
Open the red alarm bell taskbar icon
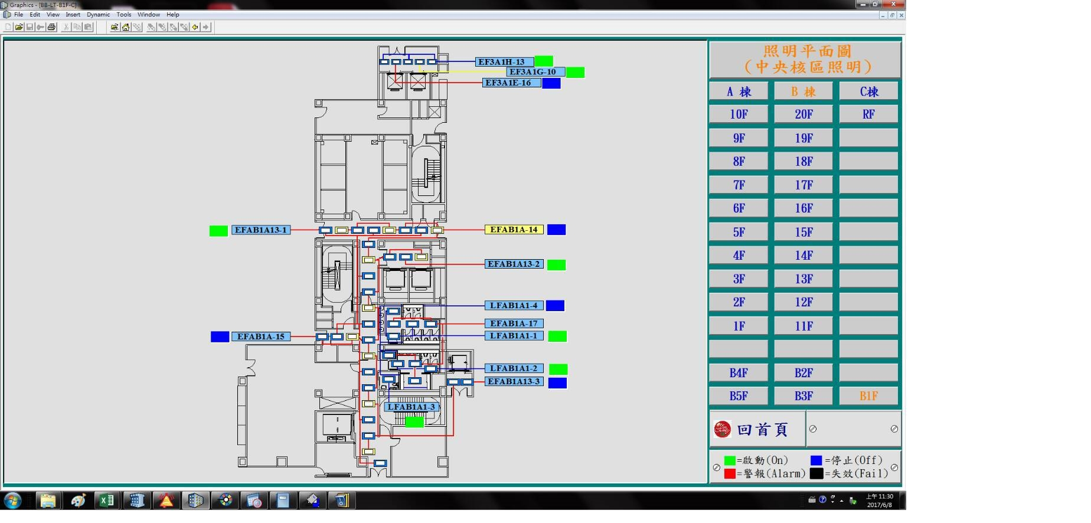[x=166, y=501]
